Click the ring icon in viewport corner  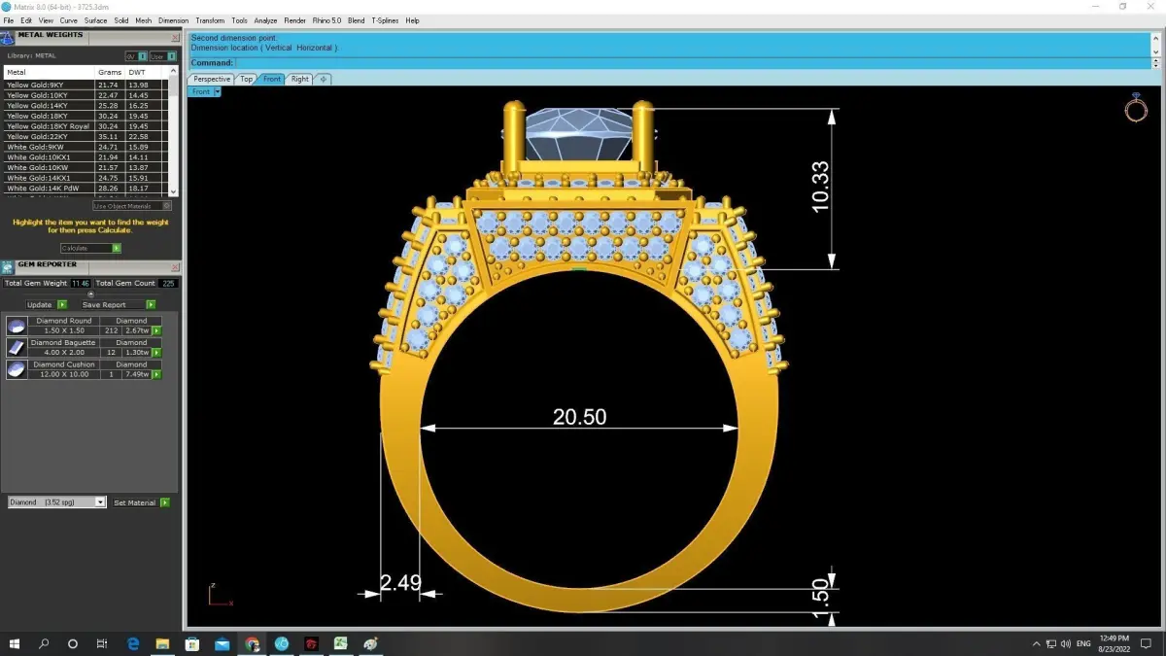point(1136,108)
